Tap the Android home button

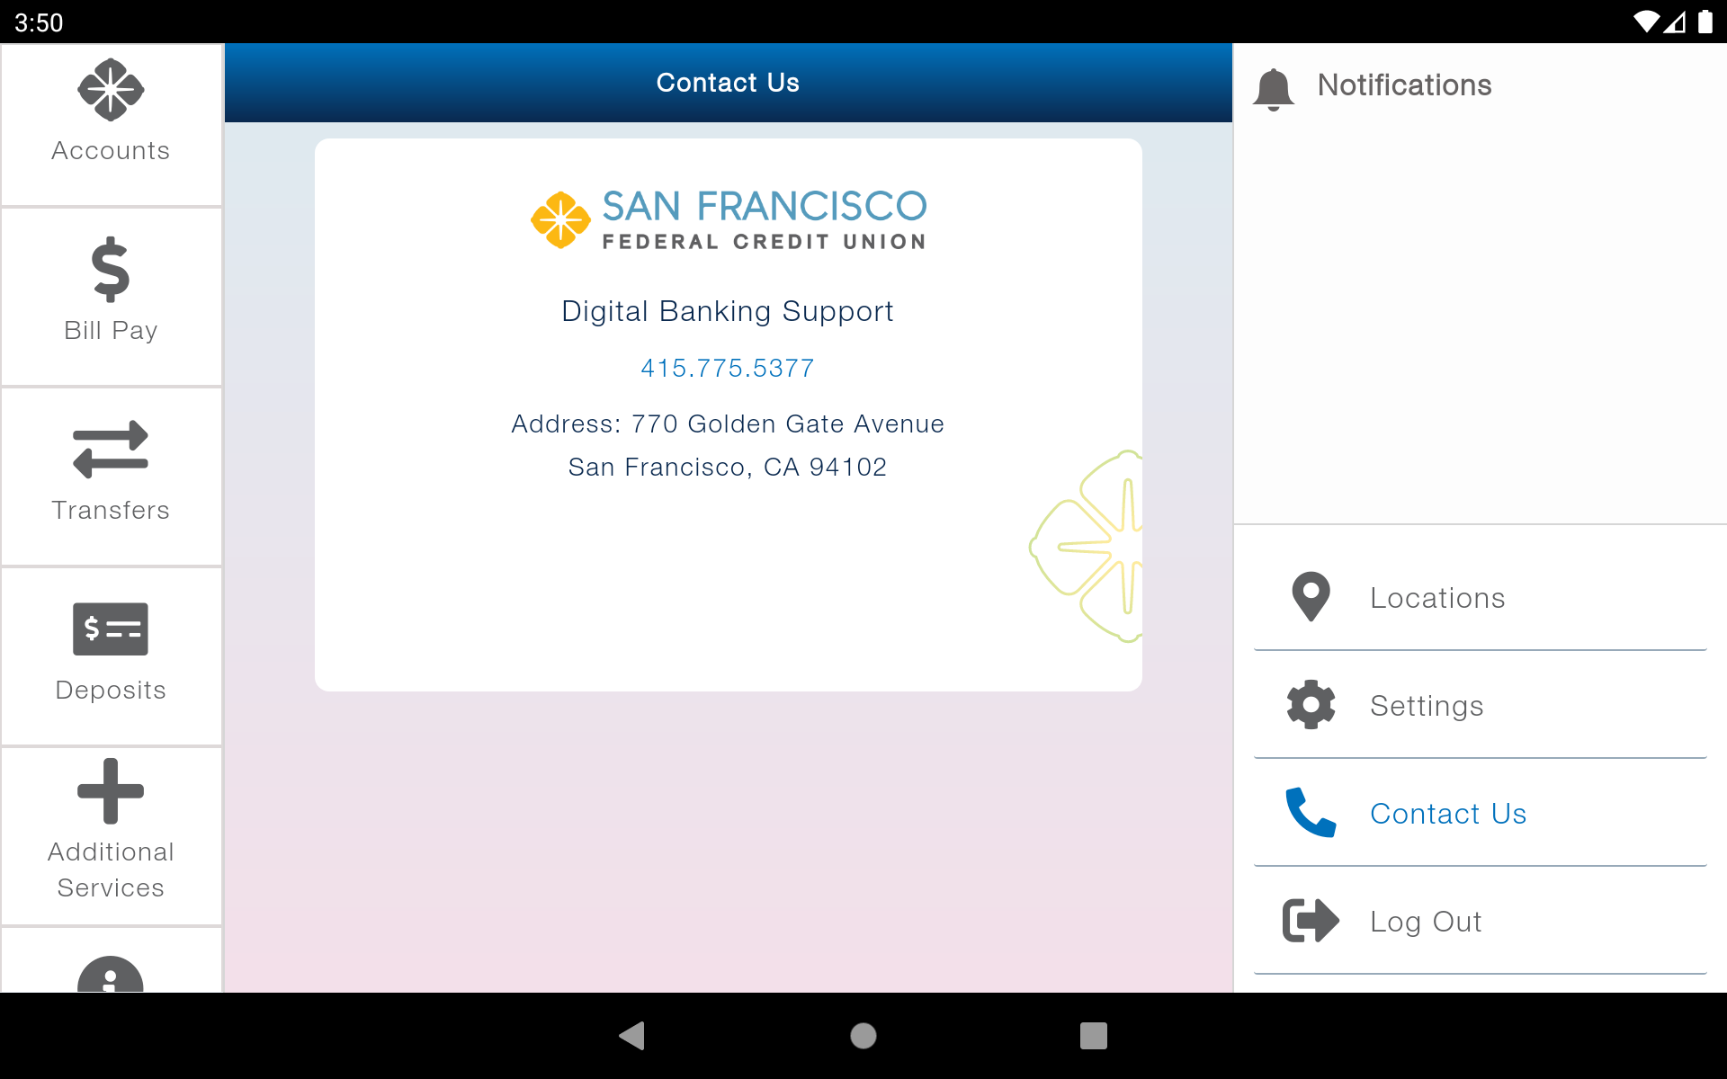(x=863, y=1036)
